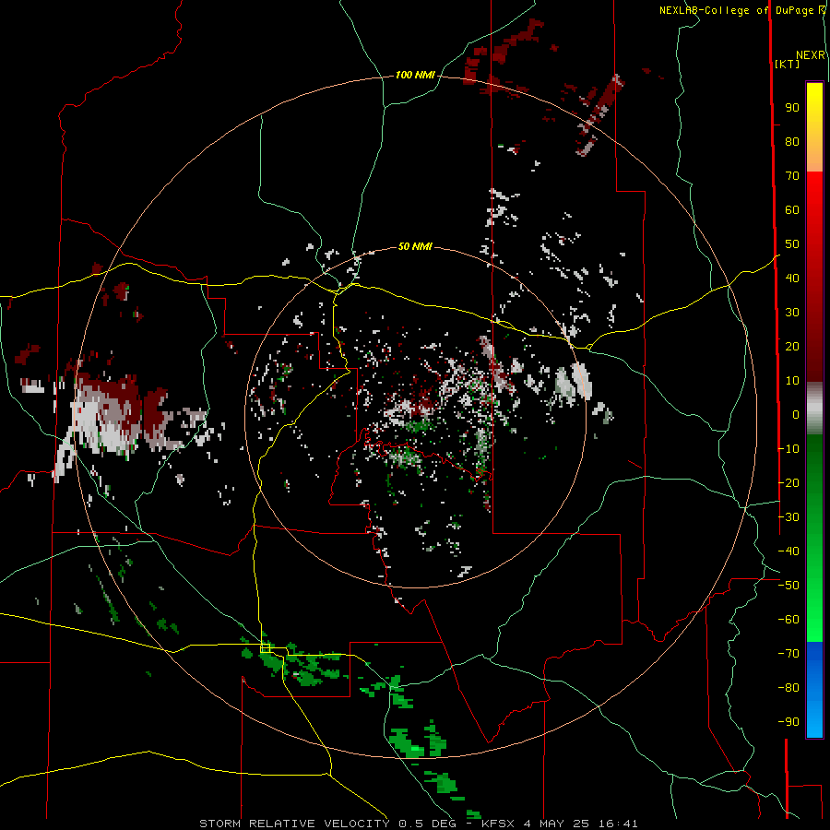Click the 50 value on the velocity scale

pos(792,244)
